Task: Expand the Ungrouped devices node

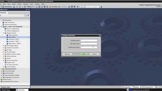Action: coord(2,69)
